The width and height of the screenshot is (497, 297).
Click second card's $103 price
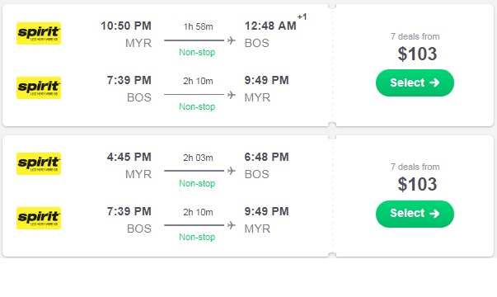pyautogui.click(x=417, y=184)
